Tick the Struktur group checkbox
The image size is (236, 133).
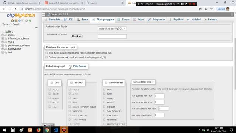tap(72, 83)
